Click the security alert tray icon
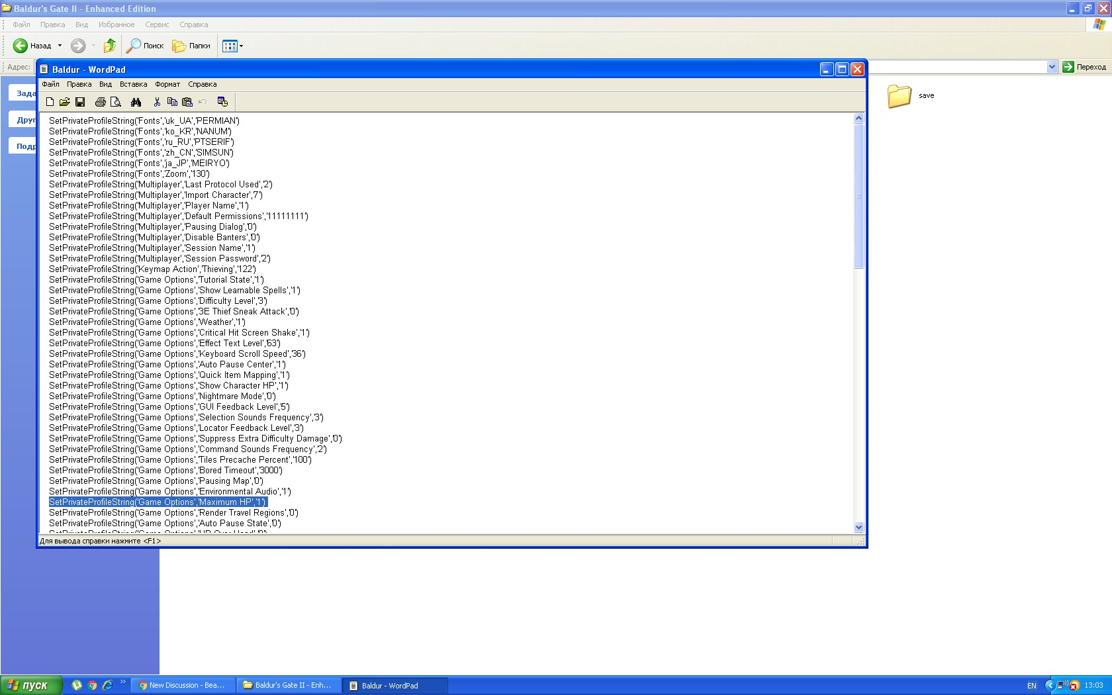The height and width of the screenshot is (695, 1112). pos(1074,685)
